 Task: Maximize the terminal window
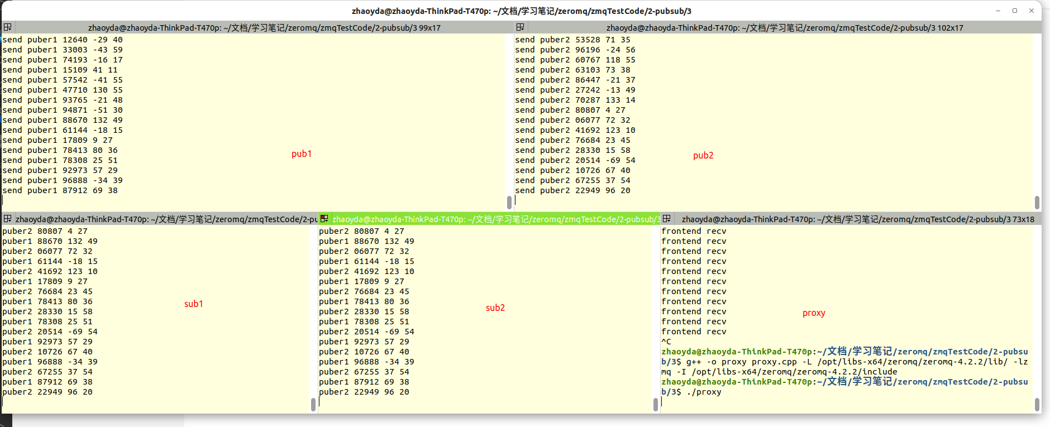(x=1015, y=11)
